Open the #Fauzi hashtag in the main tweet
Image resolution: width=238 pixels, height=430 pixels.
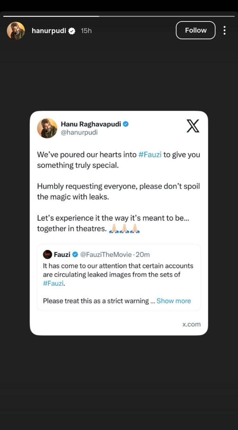150,155
